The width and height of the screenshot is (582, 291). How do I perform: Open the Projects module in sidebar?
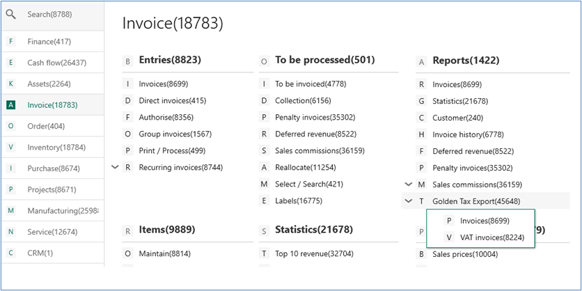coord(52,189)
